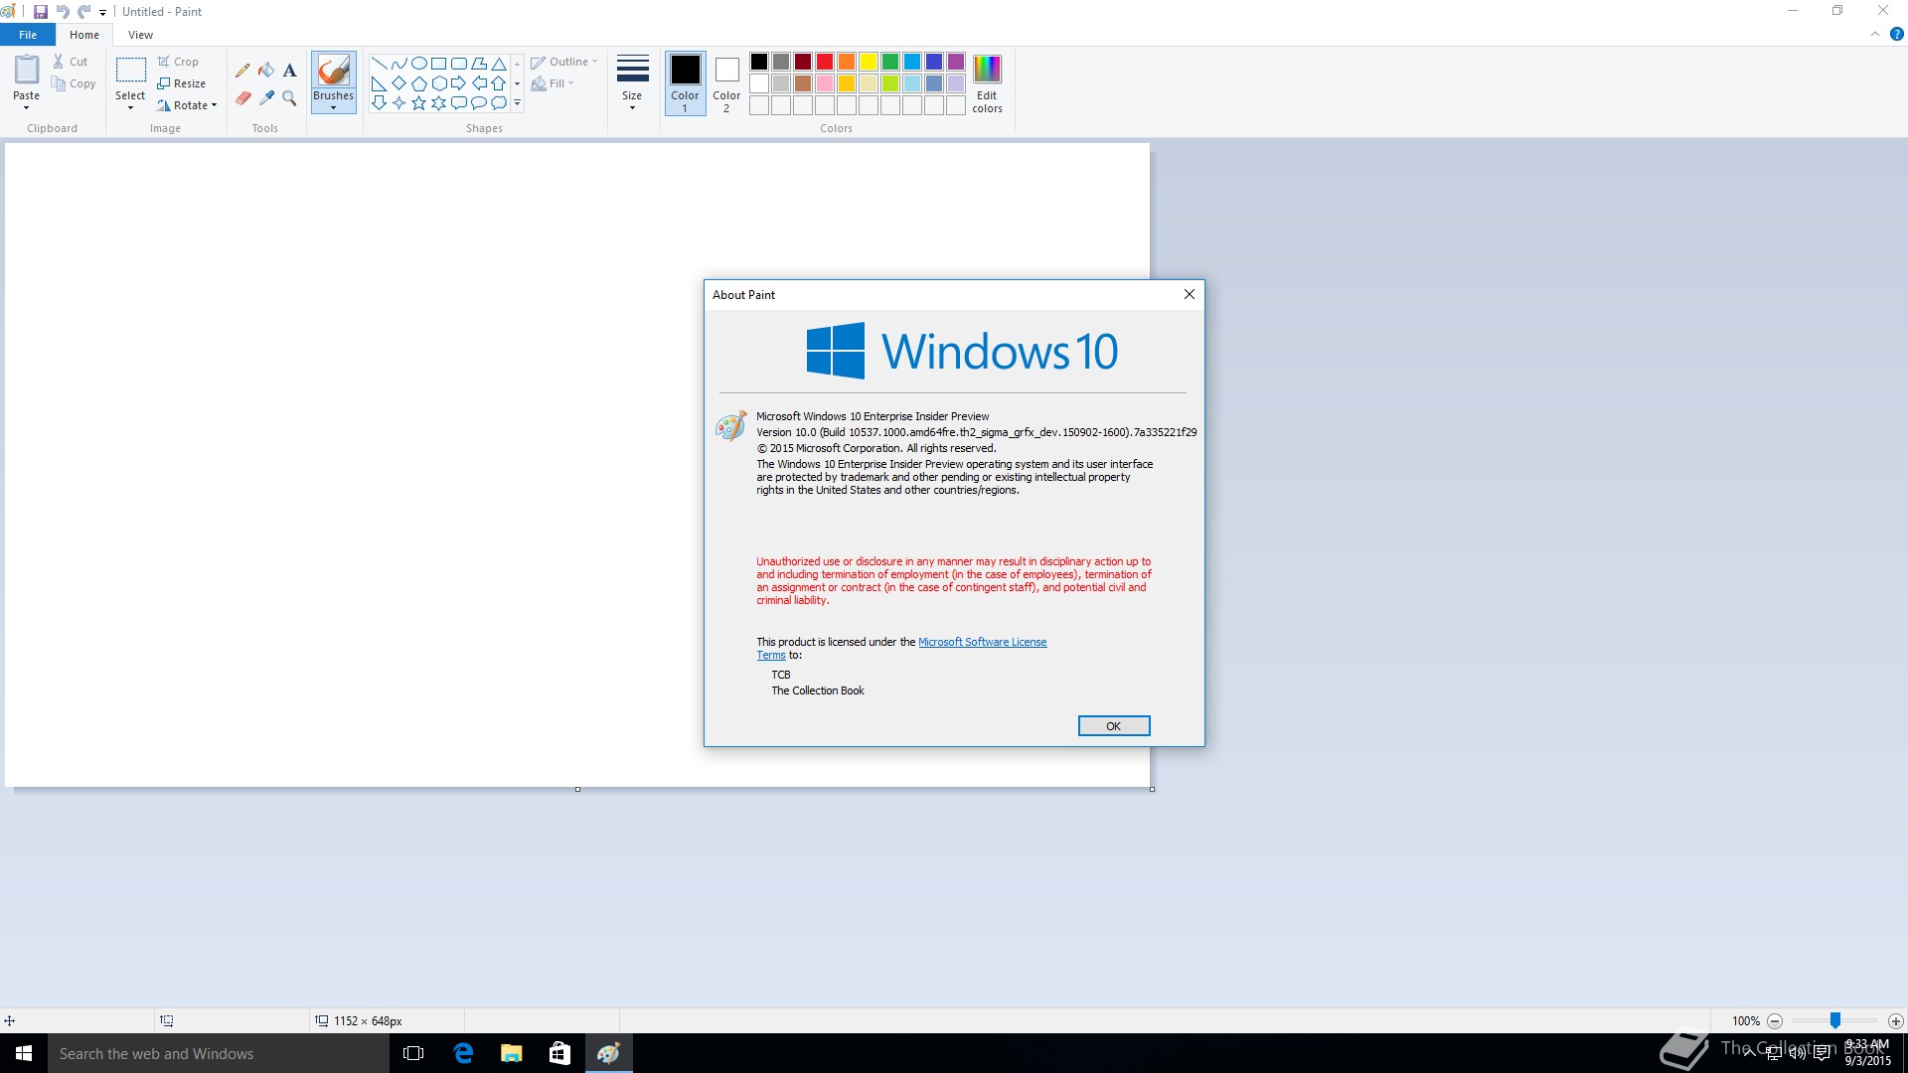Open the File menu
Image resolution: width=1908 pixels, height=1073 pixels.
coord(28,35)
